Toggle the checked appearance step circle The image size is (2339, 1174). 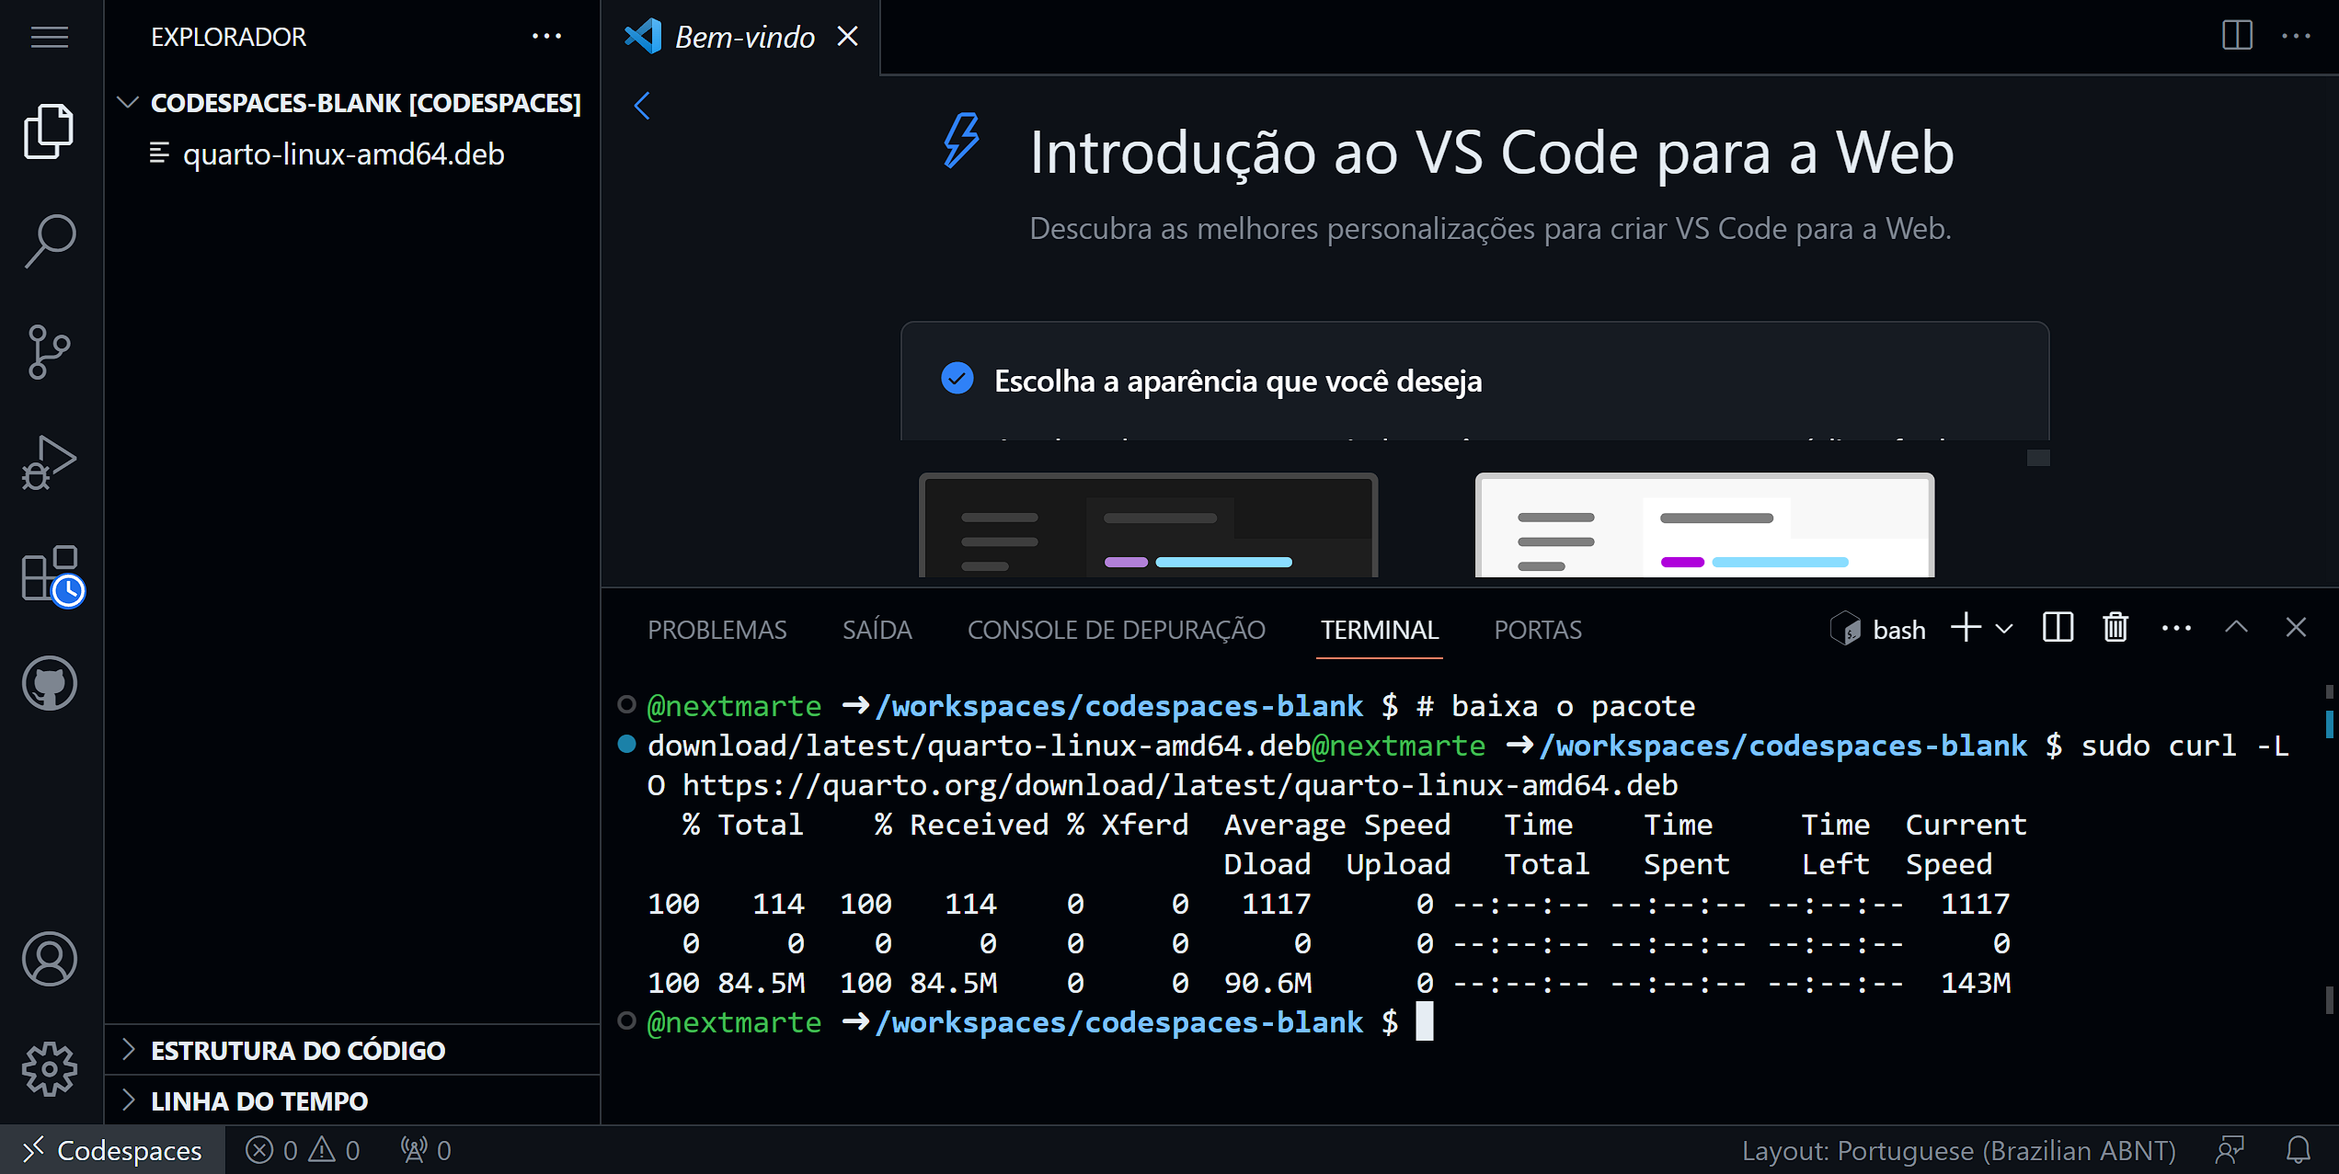(x=957, y=379)
